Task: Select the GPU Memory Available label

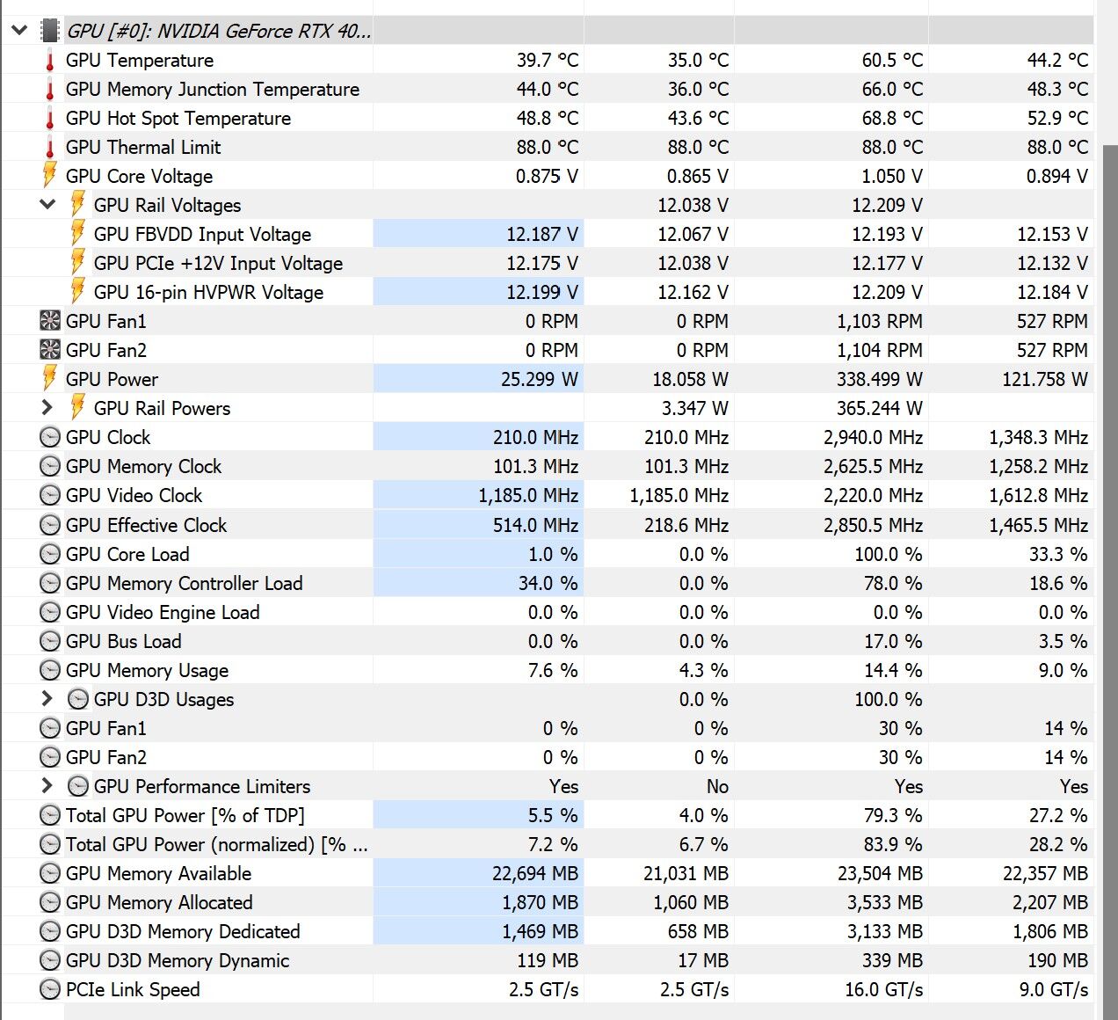Action: point(158,873)
